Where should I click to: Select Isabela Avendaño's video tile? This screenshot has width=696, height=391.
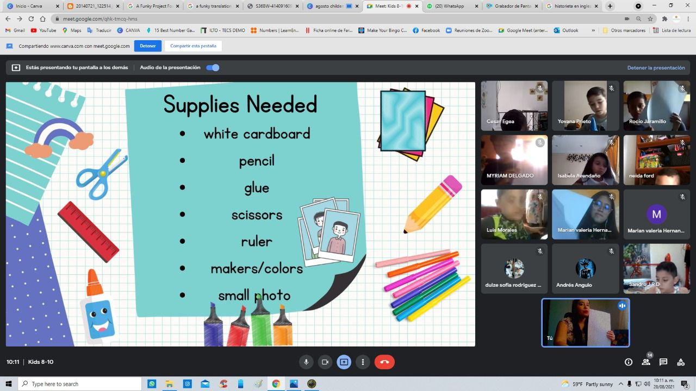[x=585, y=160]
